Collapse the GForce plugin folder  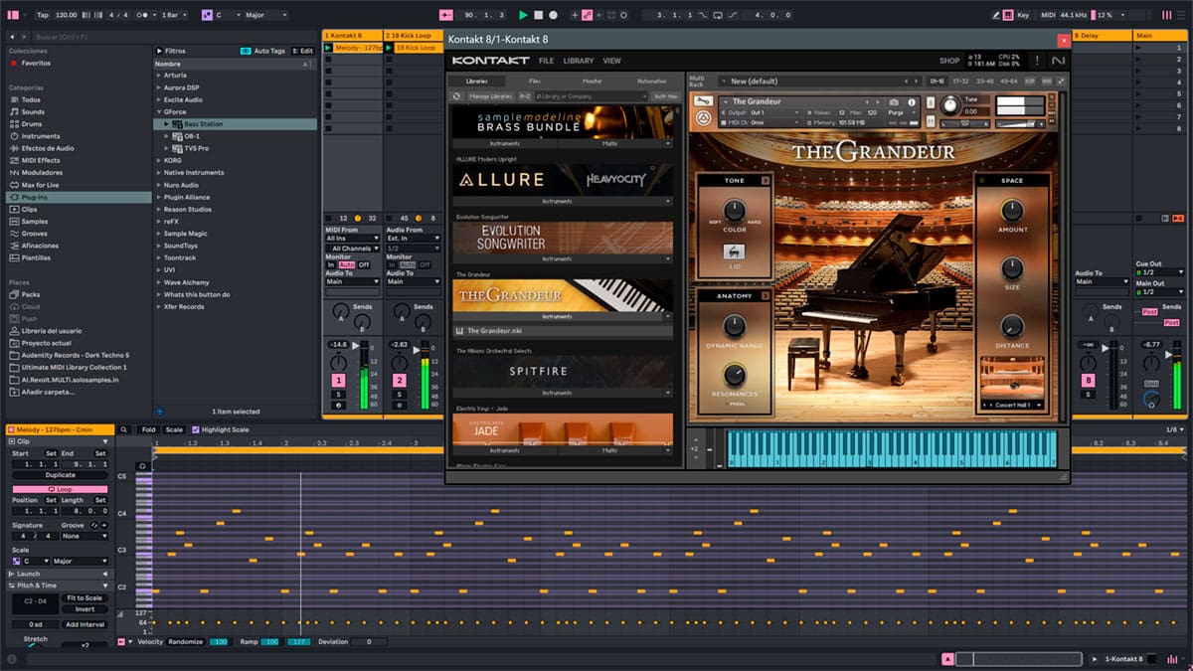pyautogui.click(x=158, y=112)
